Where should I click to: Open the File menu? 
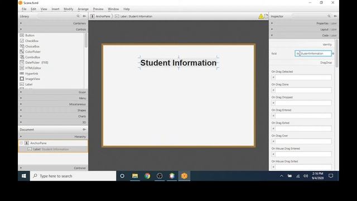(24, 9)
